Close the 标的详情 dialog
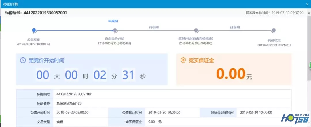311x127 pixels. [x=307, y=4]
